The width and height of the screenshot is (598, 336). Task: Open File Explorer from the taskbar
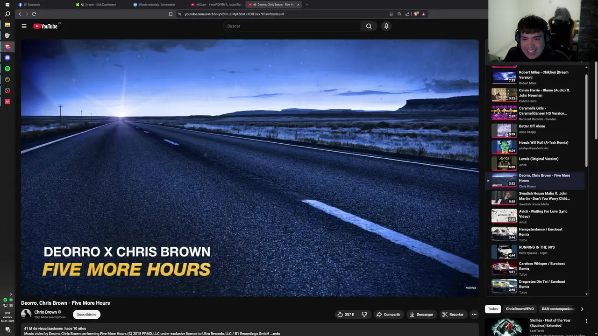click(x=7, y=25)
